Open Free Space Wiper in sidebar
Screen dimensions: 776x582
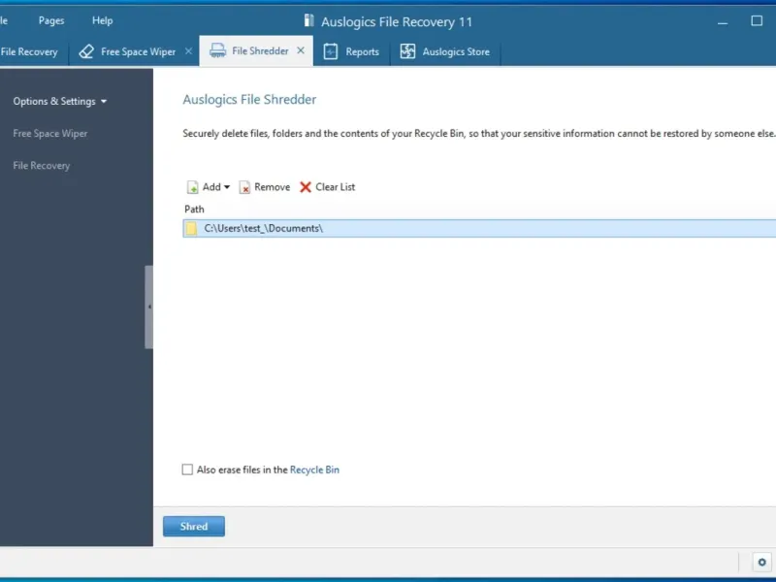click(50, 133)
